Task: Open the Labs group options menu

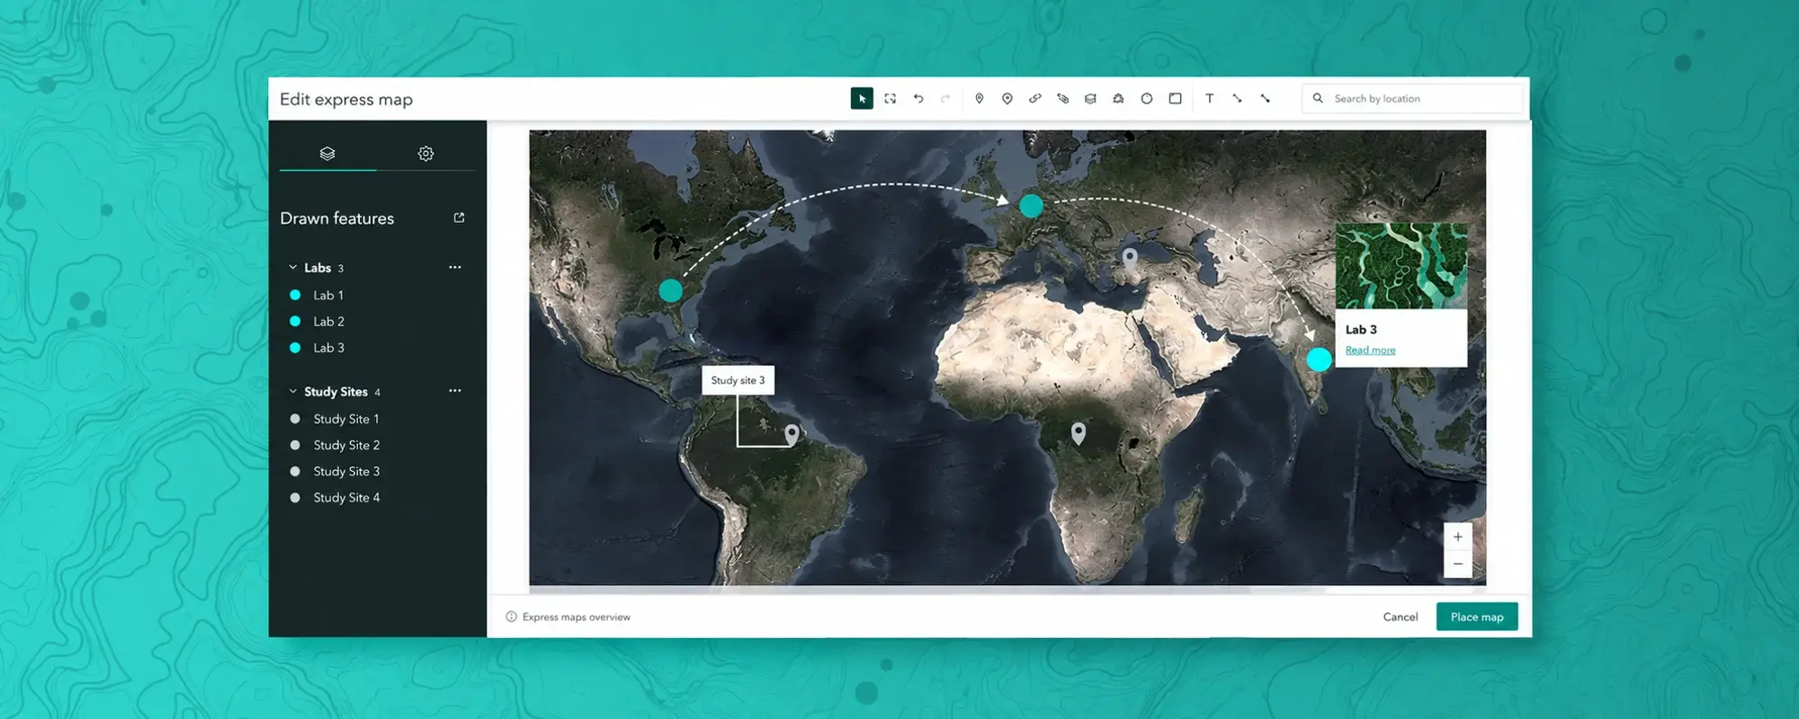Action: pyautogui.click(x=455, y=268)
